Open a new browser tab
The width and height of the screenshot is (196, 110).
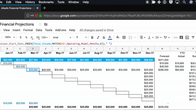pyautogui.click(x=44, y=8)
